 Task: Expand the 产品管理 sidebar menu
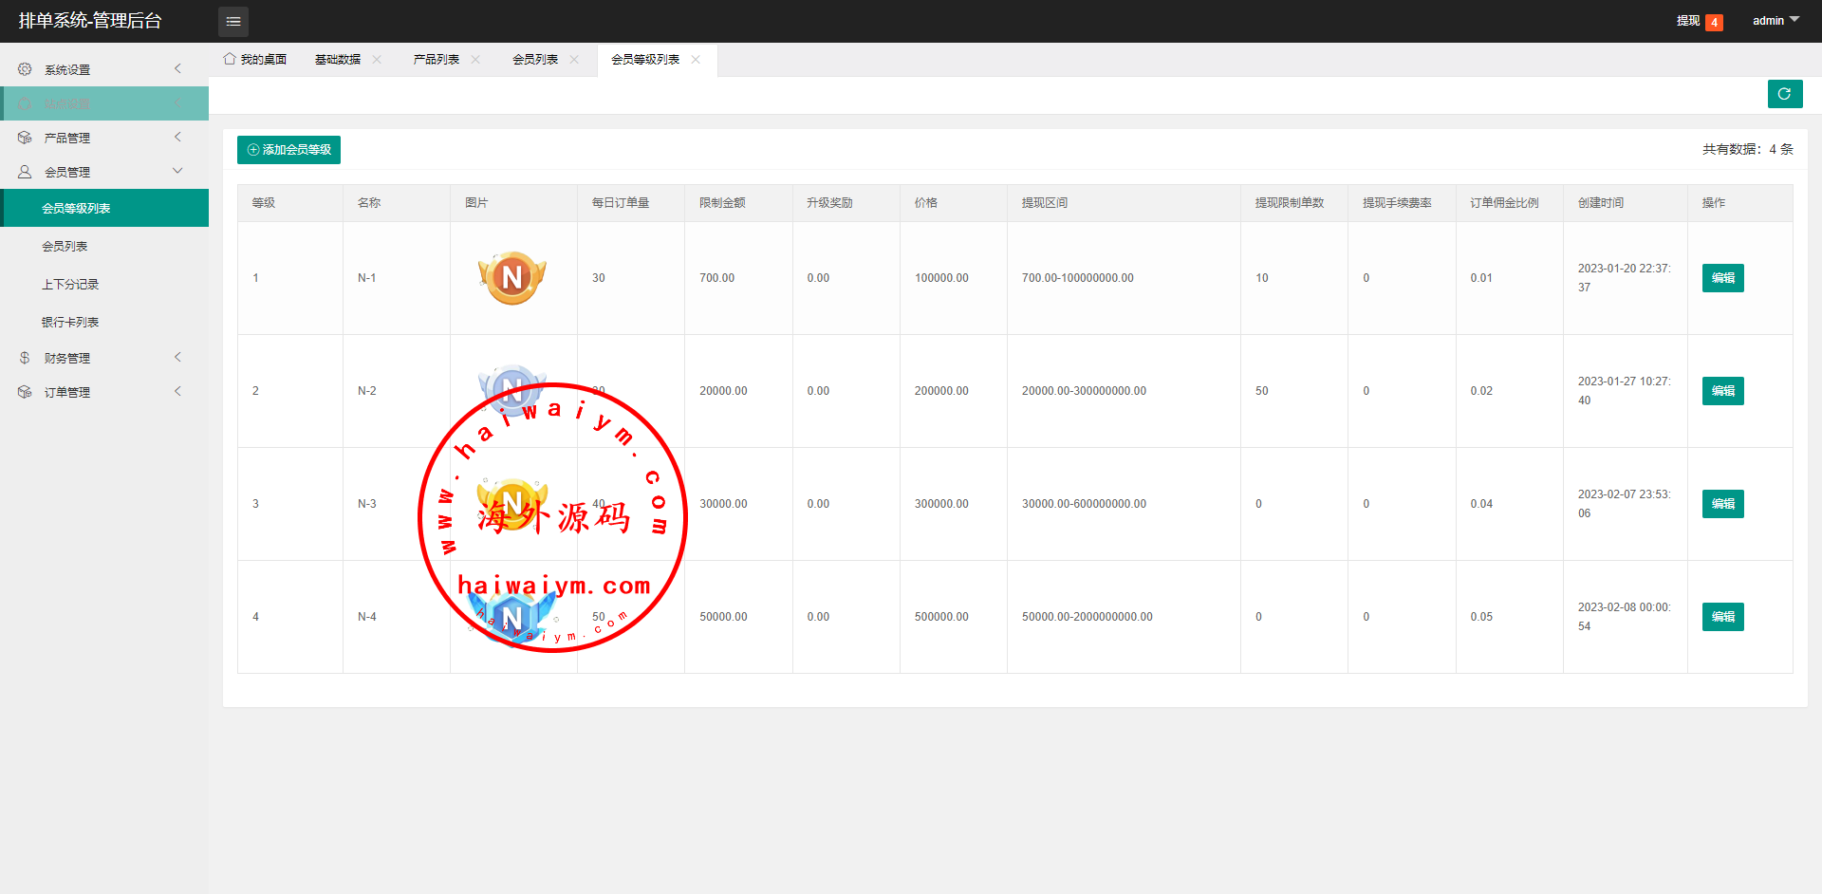pyautogui.click(x=104, y=138)
